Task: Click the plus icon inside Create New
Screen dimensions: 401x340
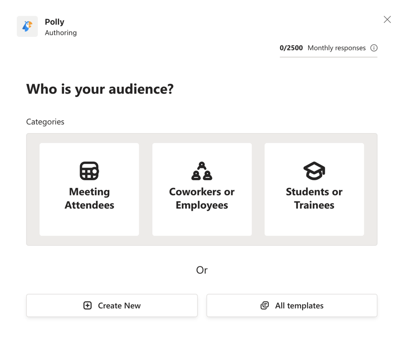Action: coord(88,305)
